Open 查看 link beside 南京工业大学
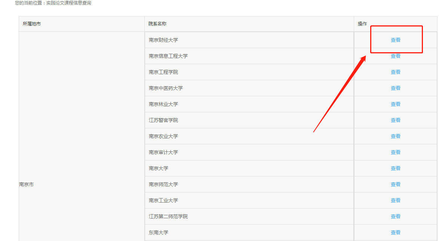Image resolution: width=439 pixels, height=241 pixels. [395, 200]
